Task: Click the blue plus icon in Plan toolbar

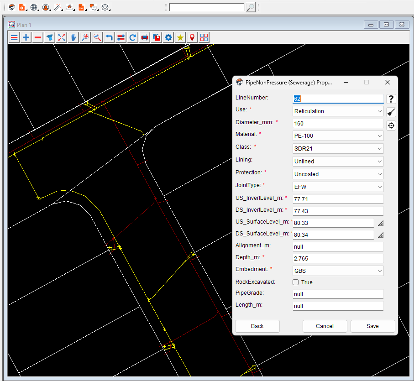Action: point(26,37)
